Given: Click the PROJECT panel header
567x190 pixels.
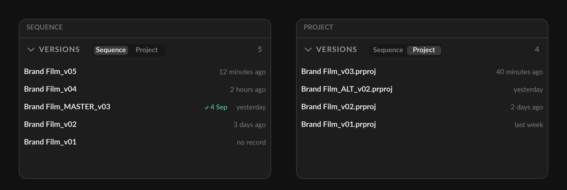Looking at the screenshot, I should pyautogui.click(x=318, y=27).
